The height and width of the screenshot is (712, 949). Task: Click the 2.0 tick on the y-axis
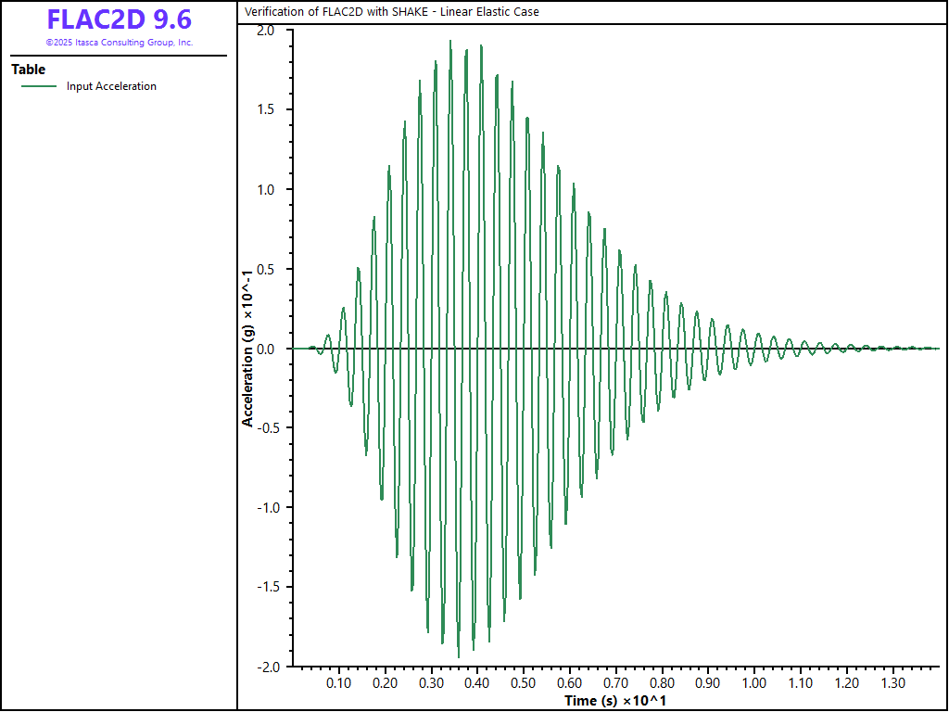coord(268,31)
